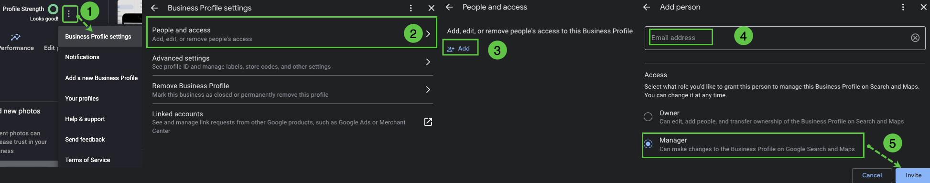Expand People and access chevron
The image size is (930, 183).
428,34
